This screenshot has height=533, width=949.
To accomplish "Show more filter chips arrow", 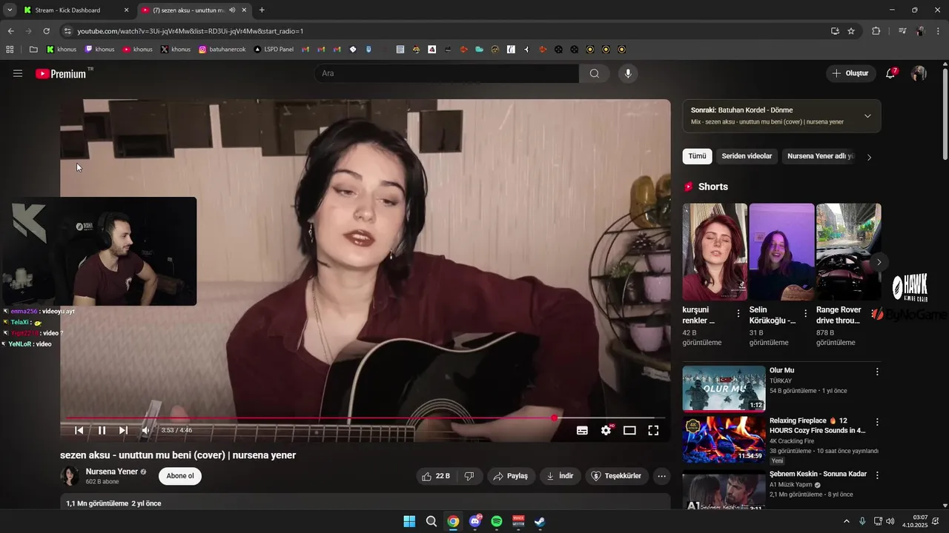I will (x=869, y=157).
